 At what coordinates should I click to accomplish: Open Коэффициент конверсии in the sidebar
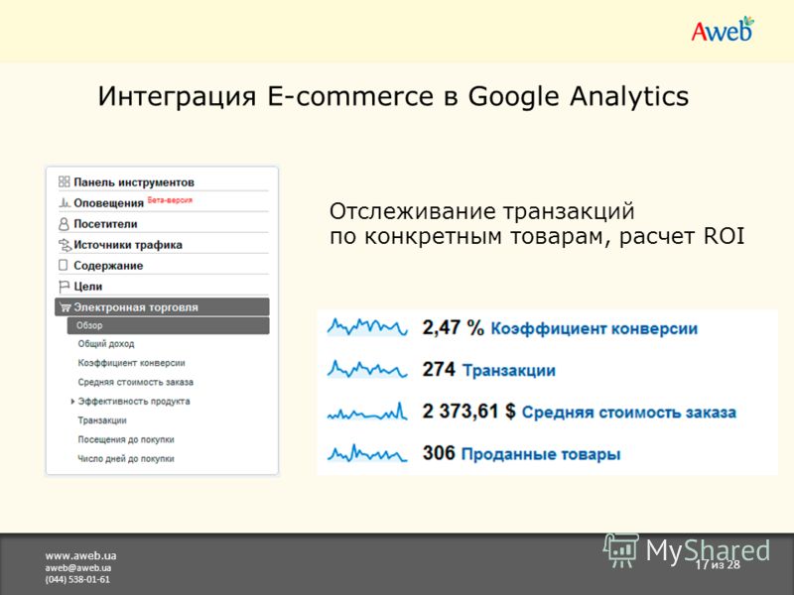(x=131, y=363)
